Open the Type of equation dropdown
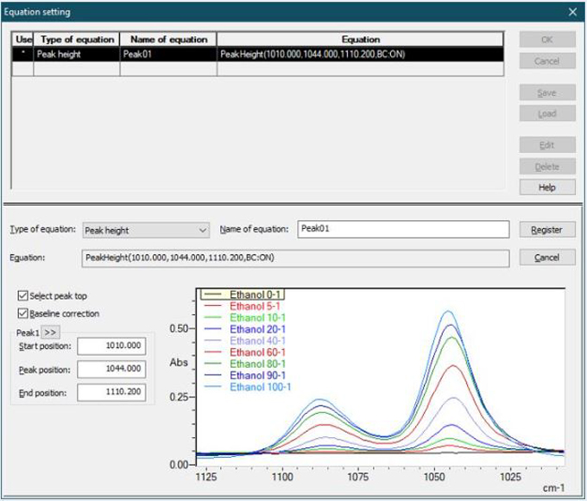587x501 pixels. (146, 231)
